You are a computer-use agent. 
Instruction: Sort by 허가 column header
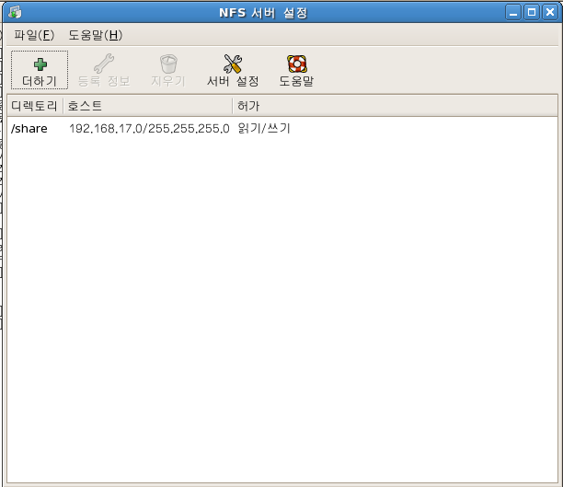395,106
